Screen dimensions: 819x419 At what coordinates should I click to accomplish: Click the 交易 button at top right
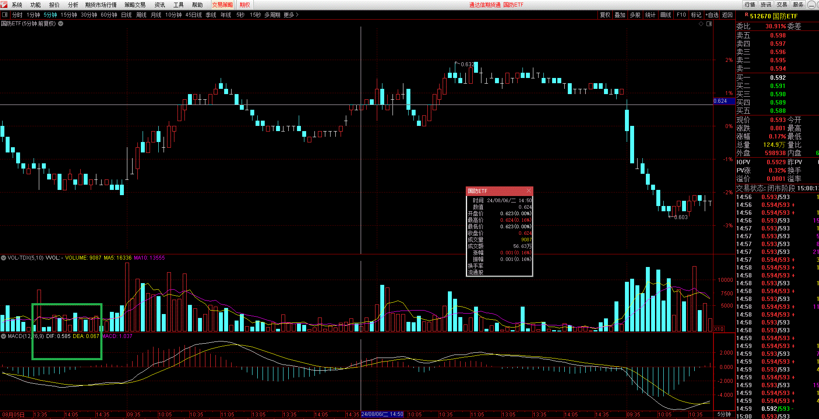coord(782,5)
